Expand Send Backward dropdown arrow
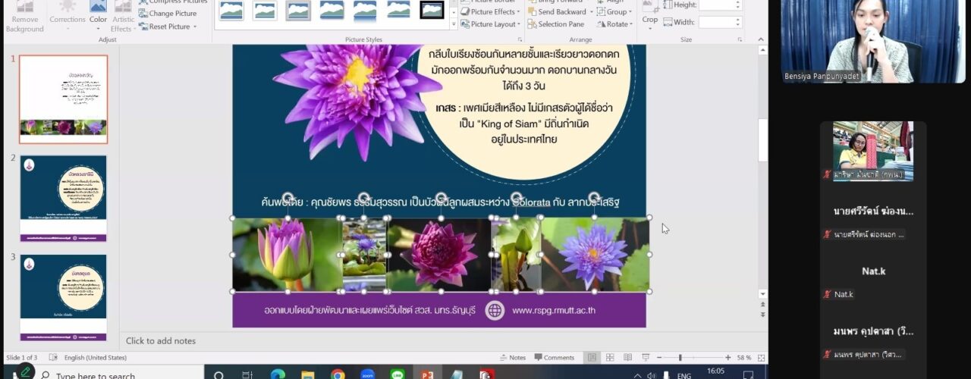Screen dimensions: 971x379 pyautogui.click(x=590, y=12)
